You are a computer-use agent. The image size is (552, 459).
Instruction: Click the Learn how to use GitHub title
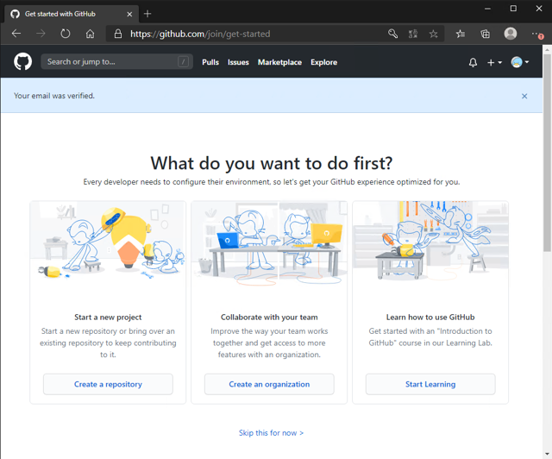pyautogui.click(x=430, y=317)
